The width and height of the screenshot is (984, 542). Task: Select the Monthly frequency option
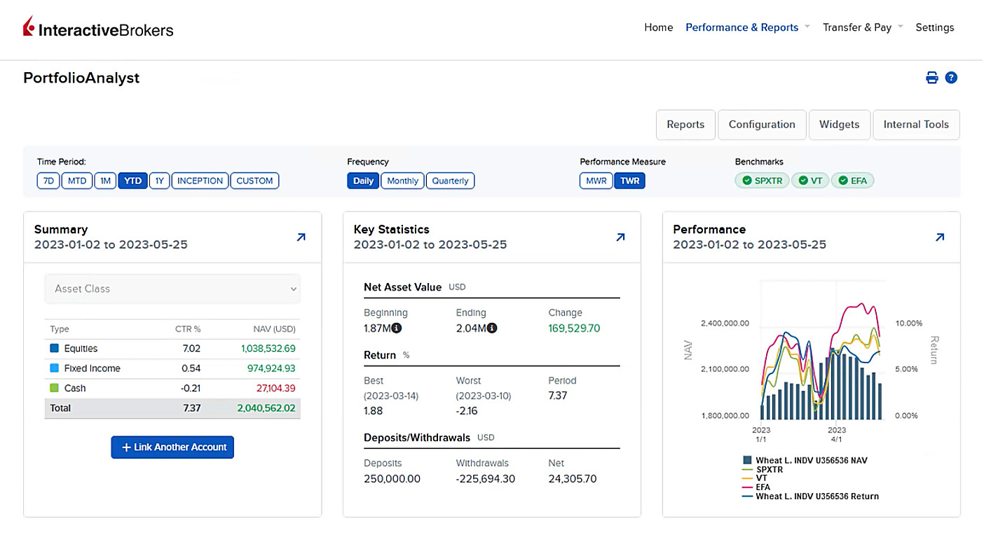click(x=402, y=181)
